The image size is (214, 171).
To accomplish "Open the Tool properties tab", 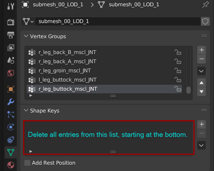I will [x=10, y=5].
